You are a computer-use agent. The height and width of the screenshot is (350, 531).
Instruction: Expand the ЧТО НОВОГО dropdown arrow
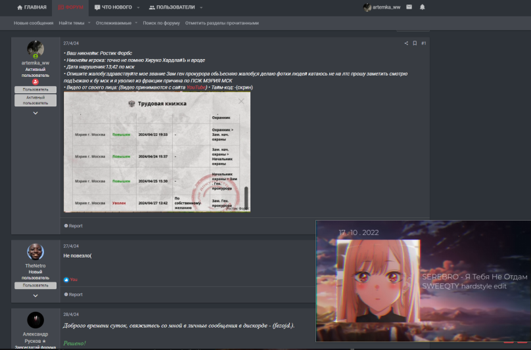(x=138, y=7)
